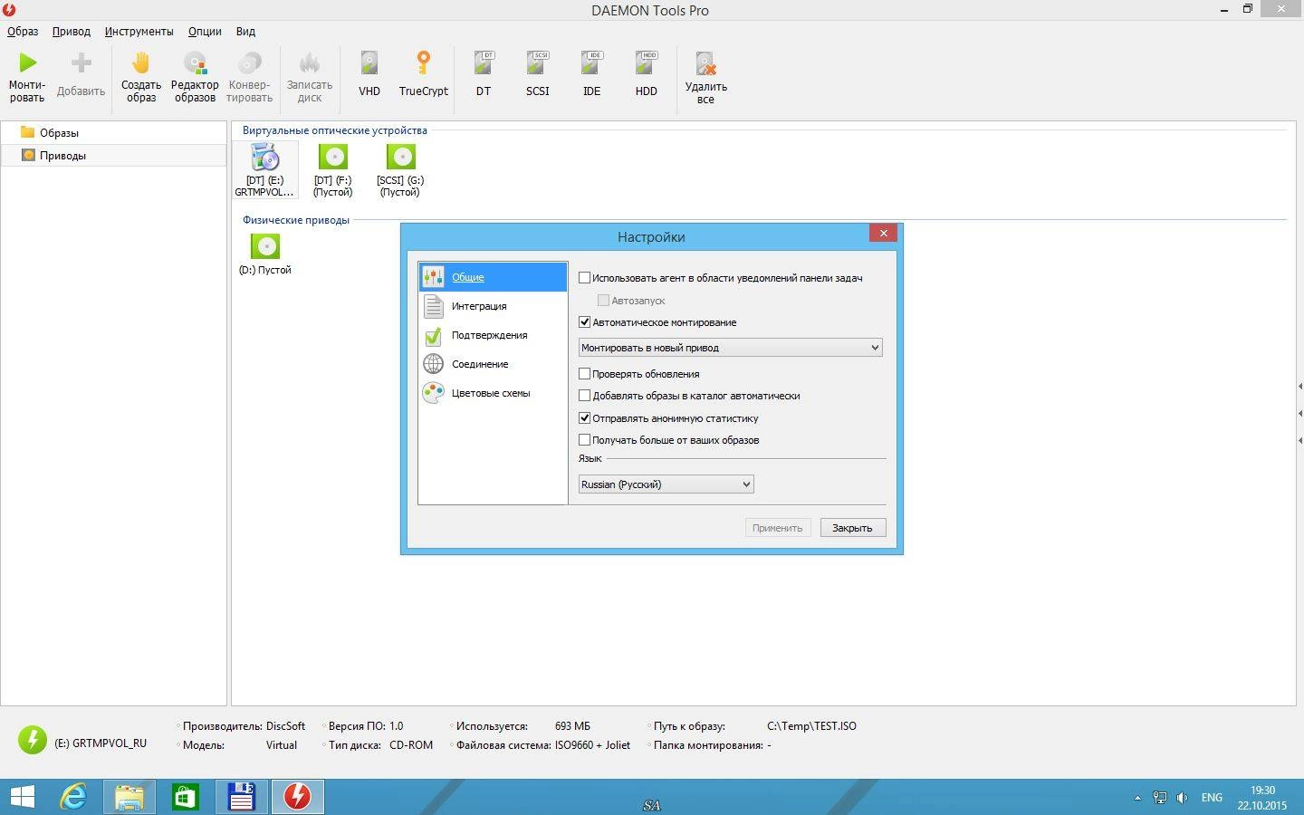Select the empty [DT] (F:) drive
Image resolution: width=1304 pixels, height=815 pixels.
(333, 169)
